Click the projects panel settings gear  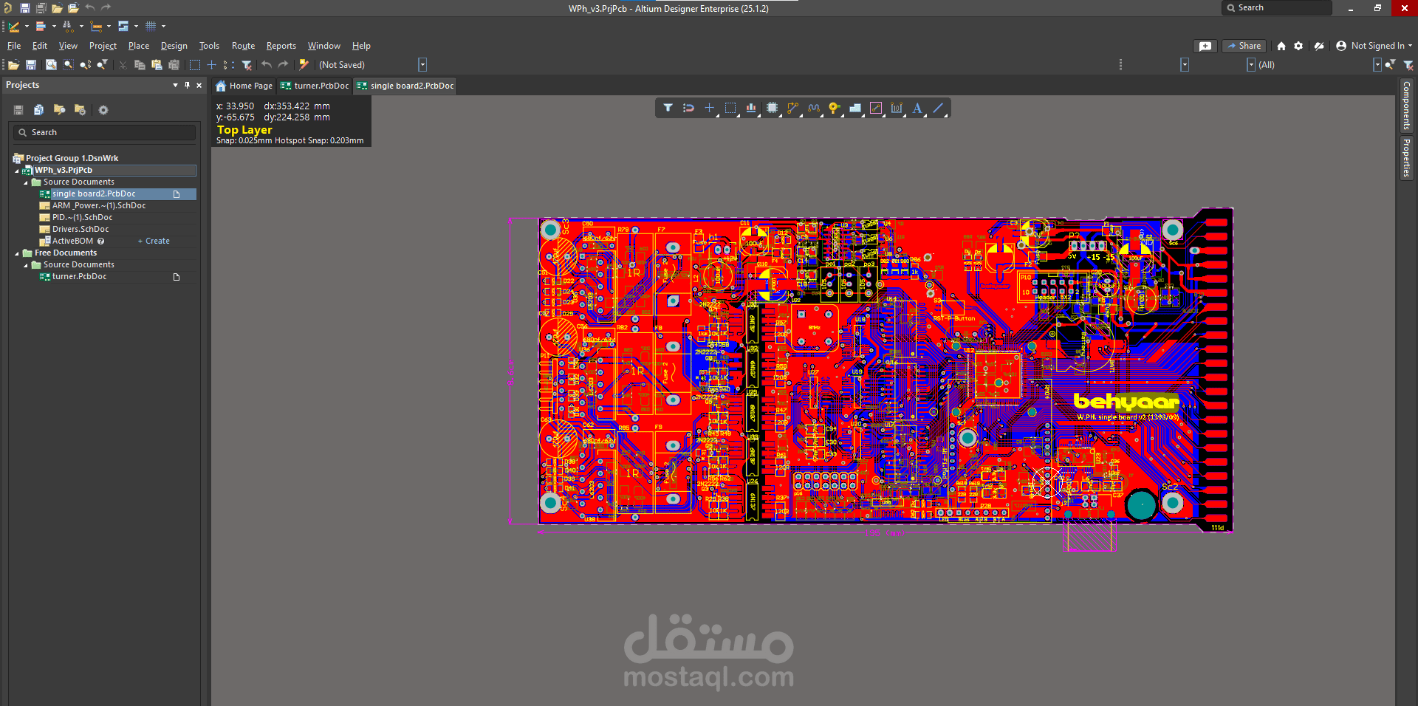[103, 110]
